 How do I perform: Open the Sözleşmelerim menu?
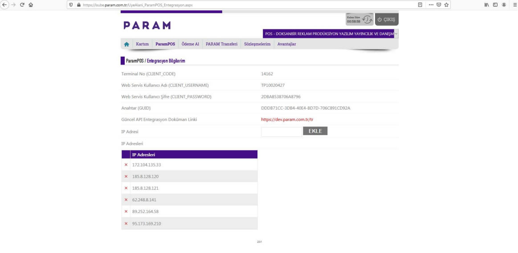click(257, 44)
